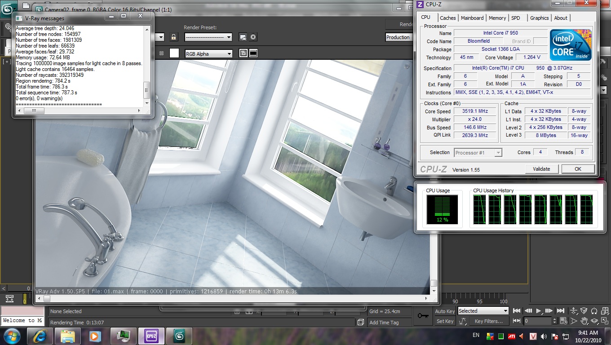Switch to Task Manager taskbar item
The width and height of the screenshot is (611, 345).
[123, 336]
